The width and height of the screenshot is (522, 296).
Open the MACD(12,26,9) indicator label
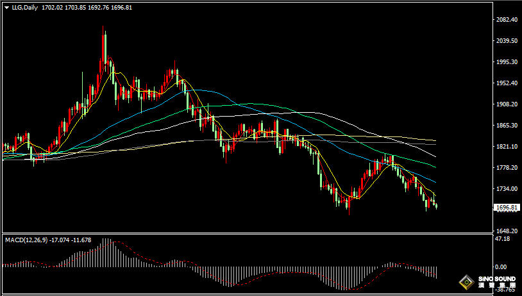pyautogui.click(x=26, y=240)
